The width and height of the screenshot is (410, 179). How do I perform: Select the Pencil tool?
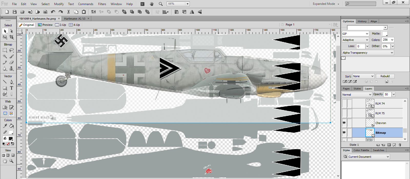(x=5, y=62)
